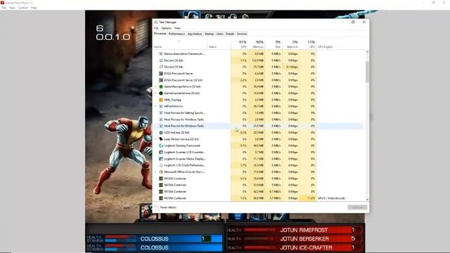
Task: Sort processes by the Disk column header
Action: tap(274, 44)
